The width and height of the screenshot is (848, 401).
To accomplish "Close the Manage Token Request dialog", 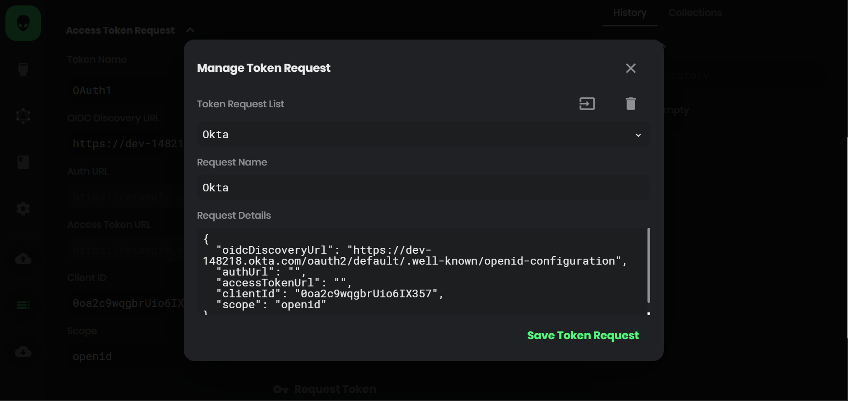I will click(631, 68).
